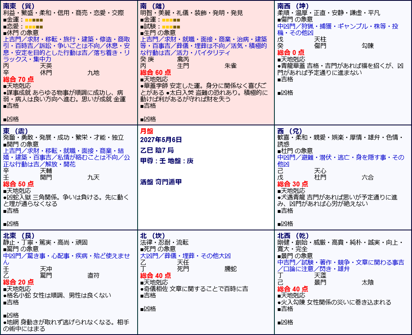
Task: Click blue text 中凶門／狩猟・捕獲・ギャンブル
Action: tap(338, 29)
